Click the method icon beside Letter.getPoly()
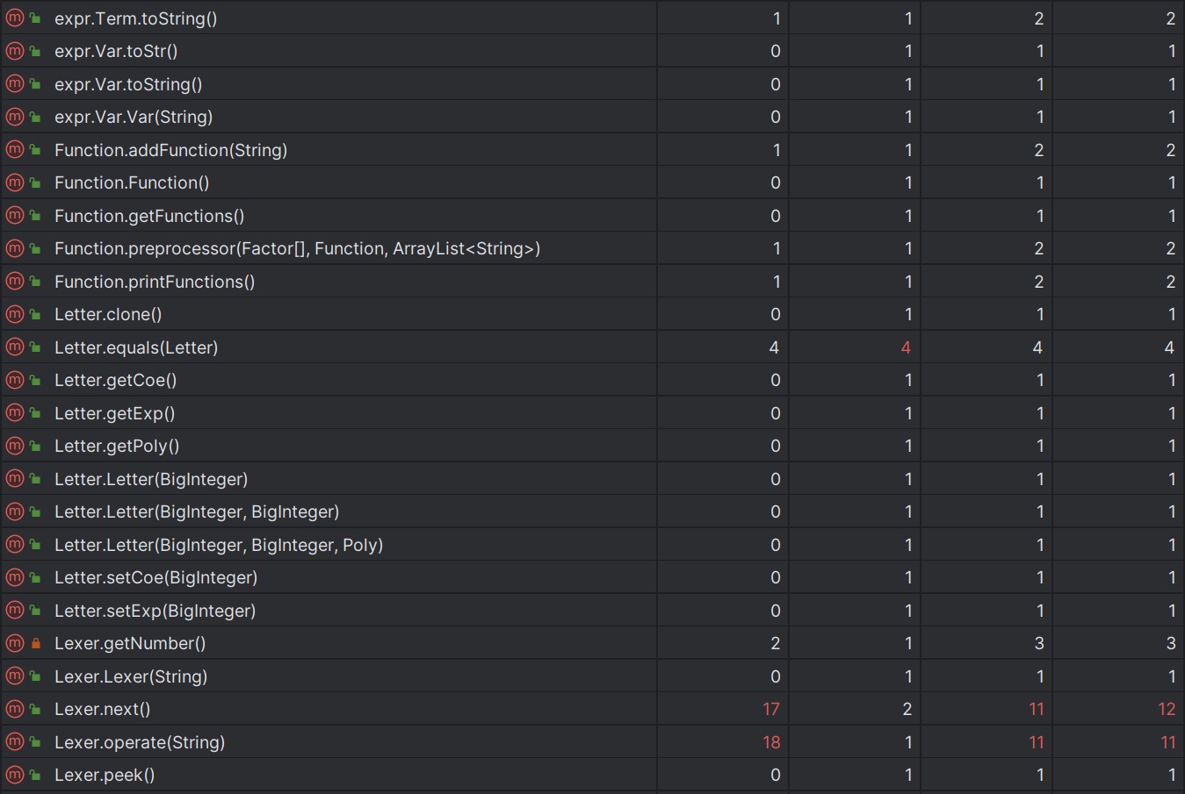Viewport: 1185px width, 794px height. (x=15, y=447)
